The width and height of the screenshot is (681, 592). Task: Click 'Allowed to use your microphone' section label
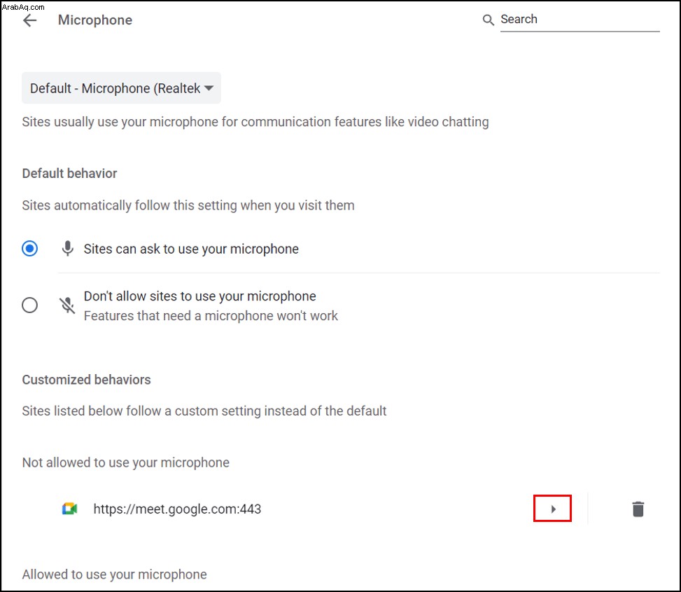pos(115,574)
